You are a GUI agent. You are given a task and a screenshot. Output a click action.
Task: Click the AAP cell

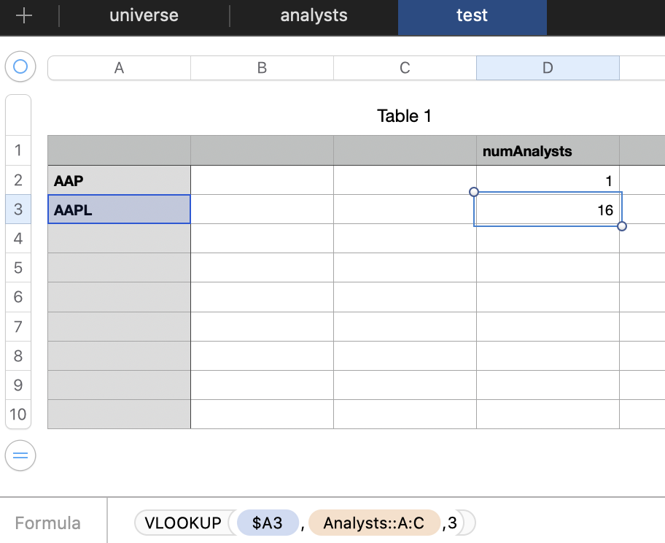pyautogui.click(x=119, y=180)
